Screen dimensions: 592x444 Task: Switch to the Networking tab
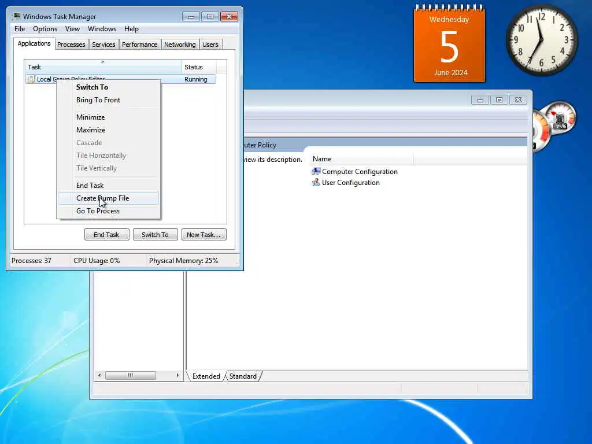pyautogui.click(x=180, y=45)
